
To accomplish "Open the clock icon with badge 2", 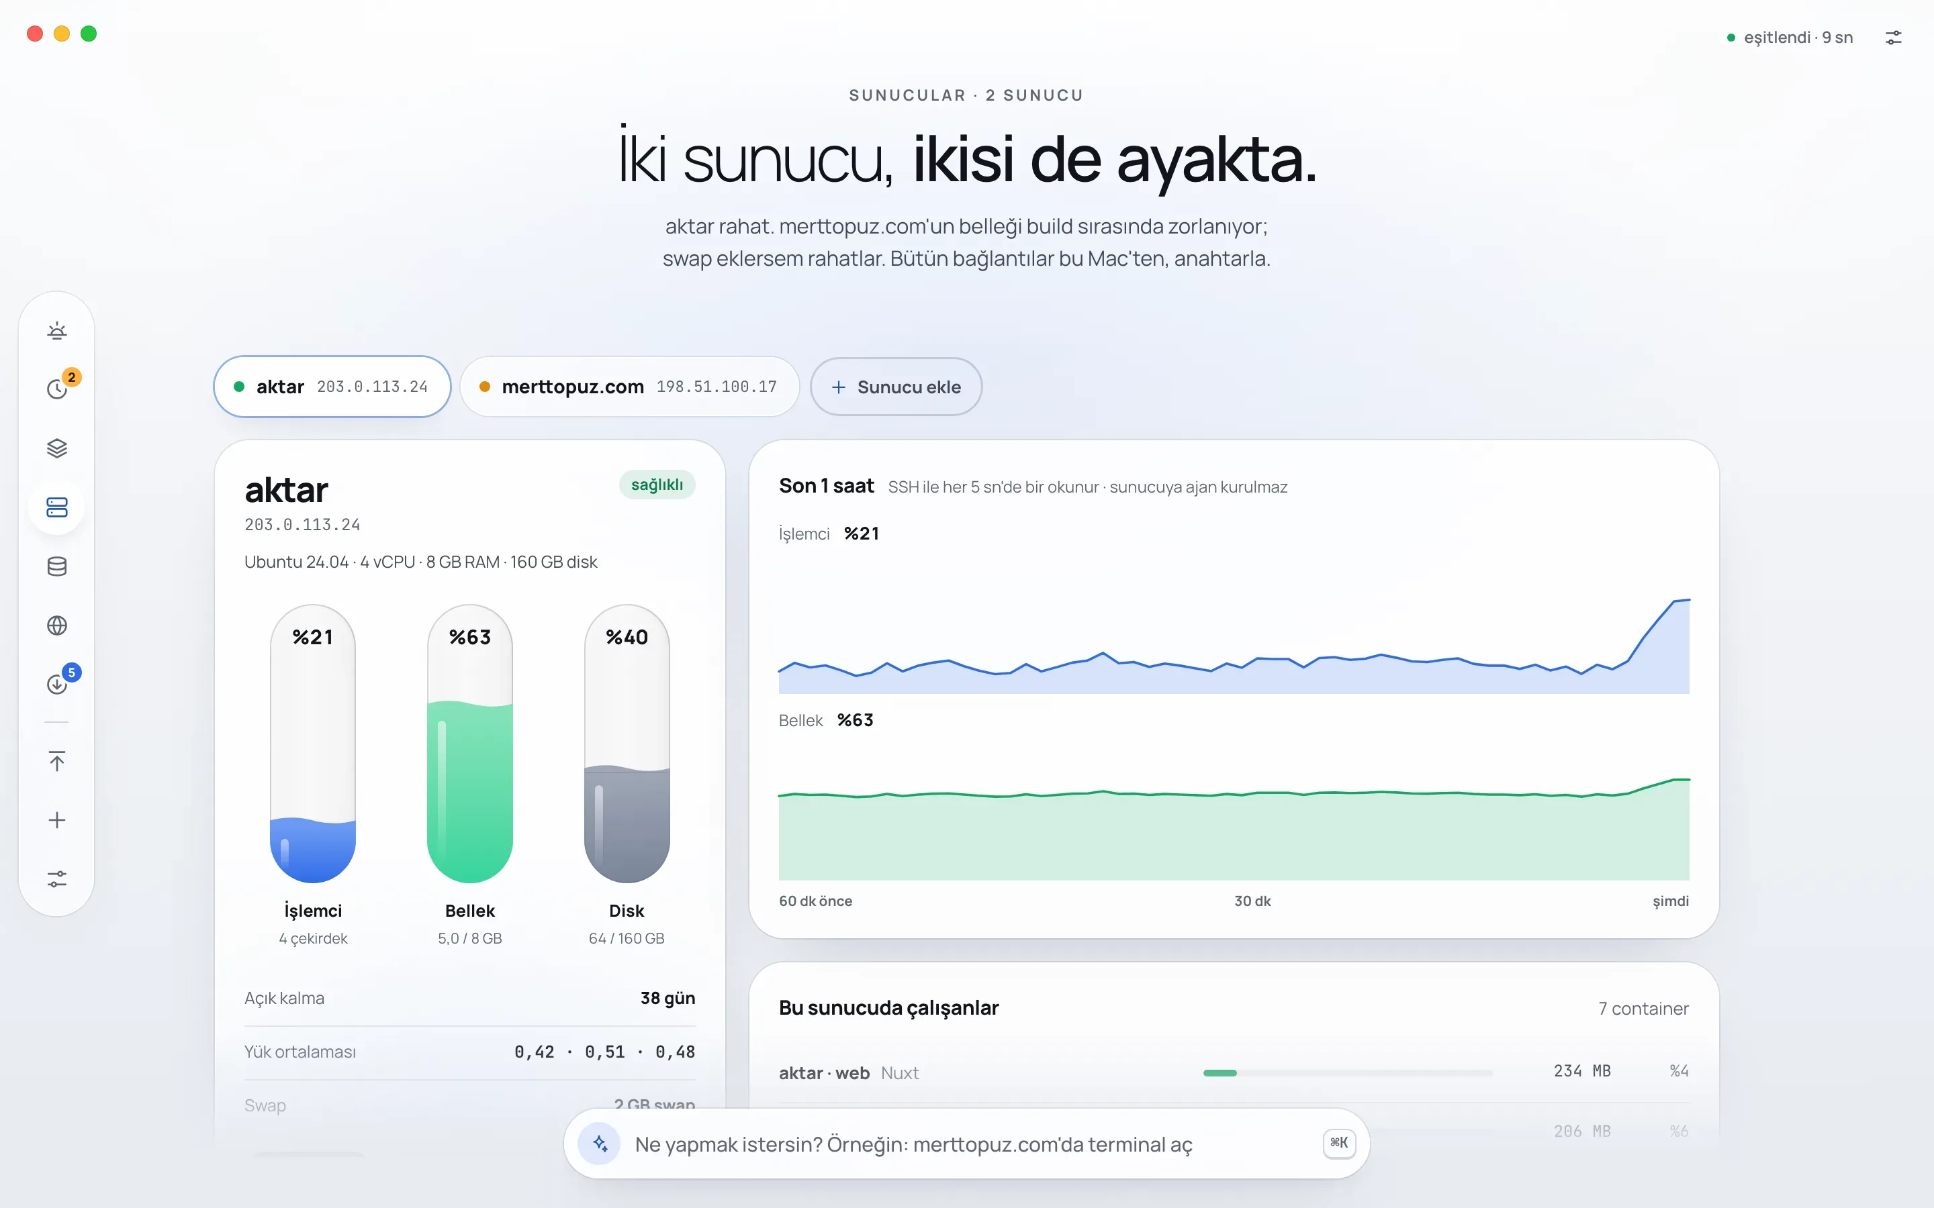I will (56, 389).
